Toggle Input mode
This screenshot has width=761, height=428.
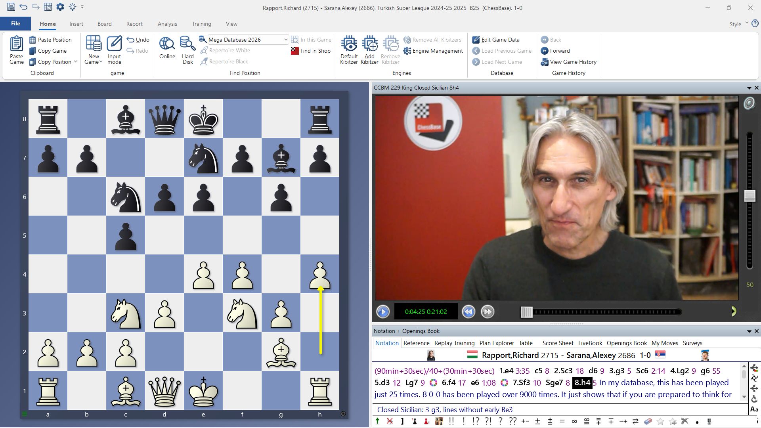(114, 50)
